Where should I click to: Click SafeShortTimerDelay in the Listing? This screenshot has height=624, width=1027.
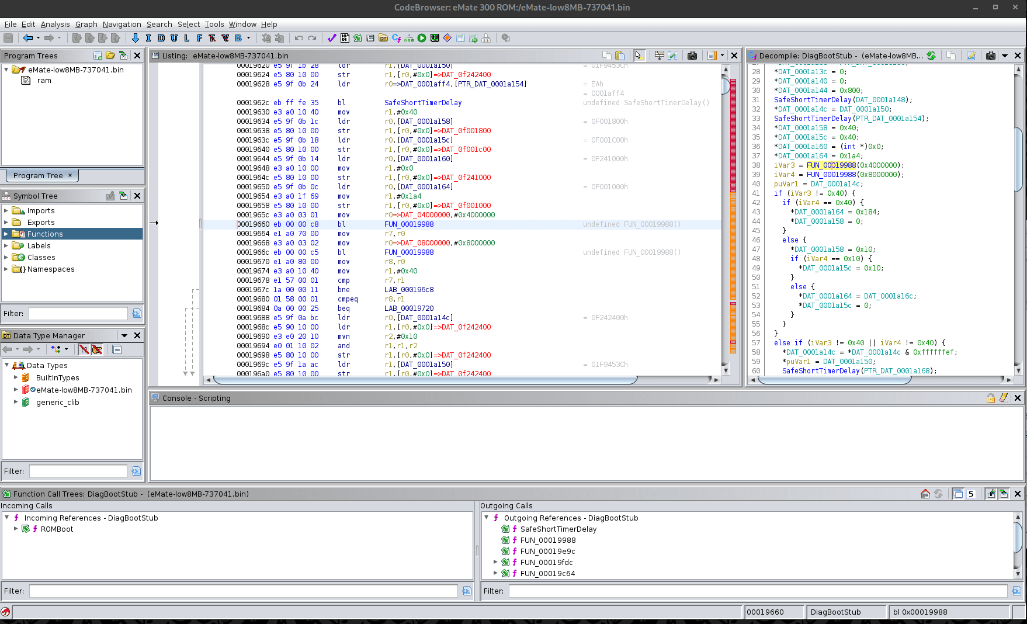(423, 103)
